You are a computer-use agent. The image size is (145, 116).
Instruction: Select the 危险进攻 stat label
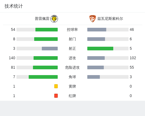pyautogui.click(x=72, y=67)
